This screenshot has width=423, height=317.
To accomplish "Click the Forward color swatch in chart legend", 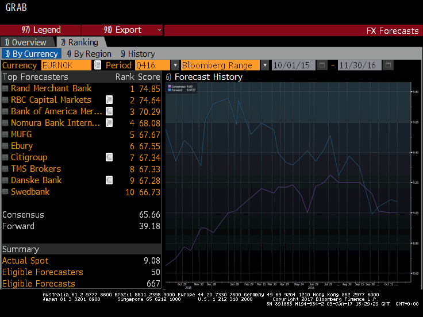I will 170,90.
